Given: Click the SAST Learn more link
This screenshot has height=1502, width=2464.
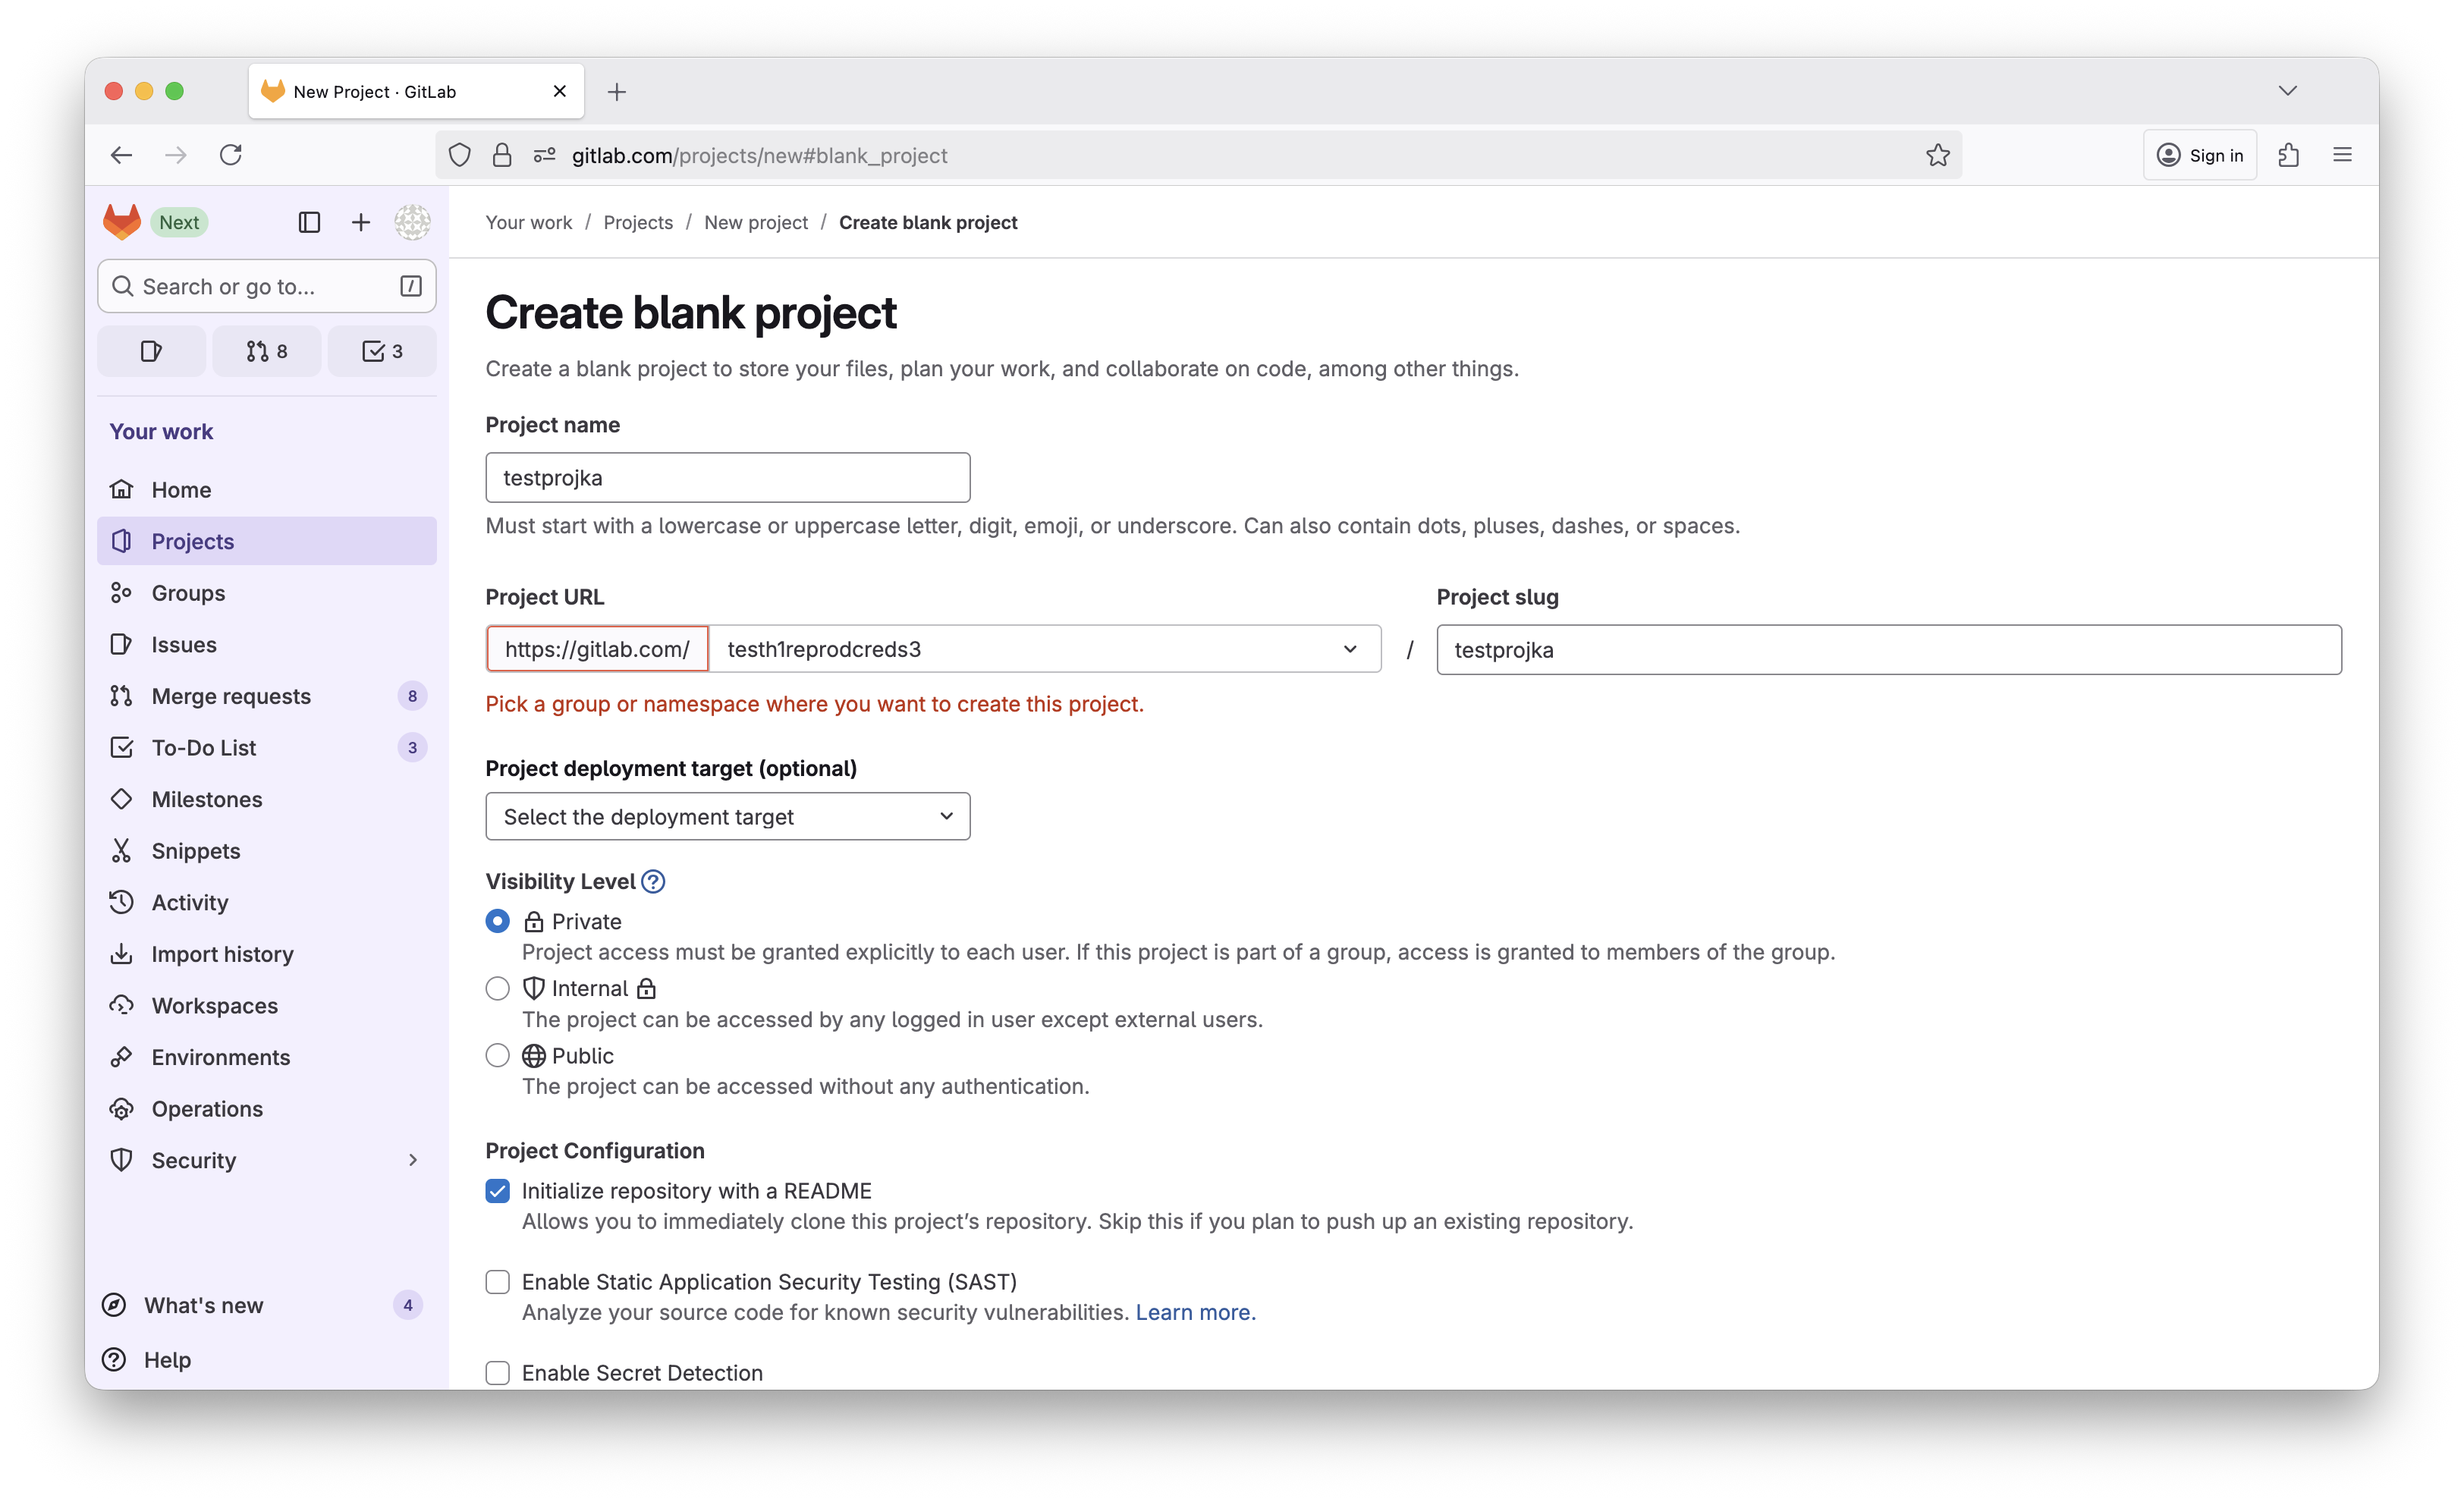Looking at the screenshot, I should tap(1193, 1312).
